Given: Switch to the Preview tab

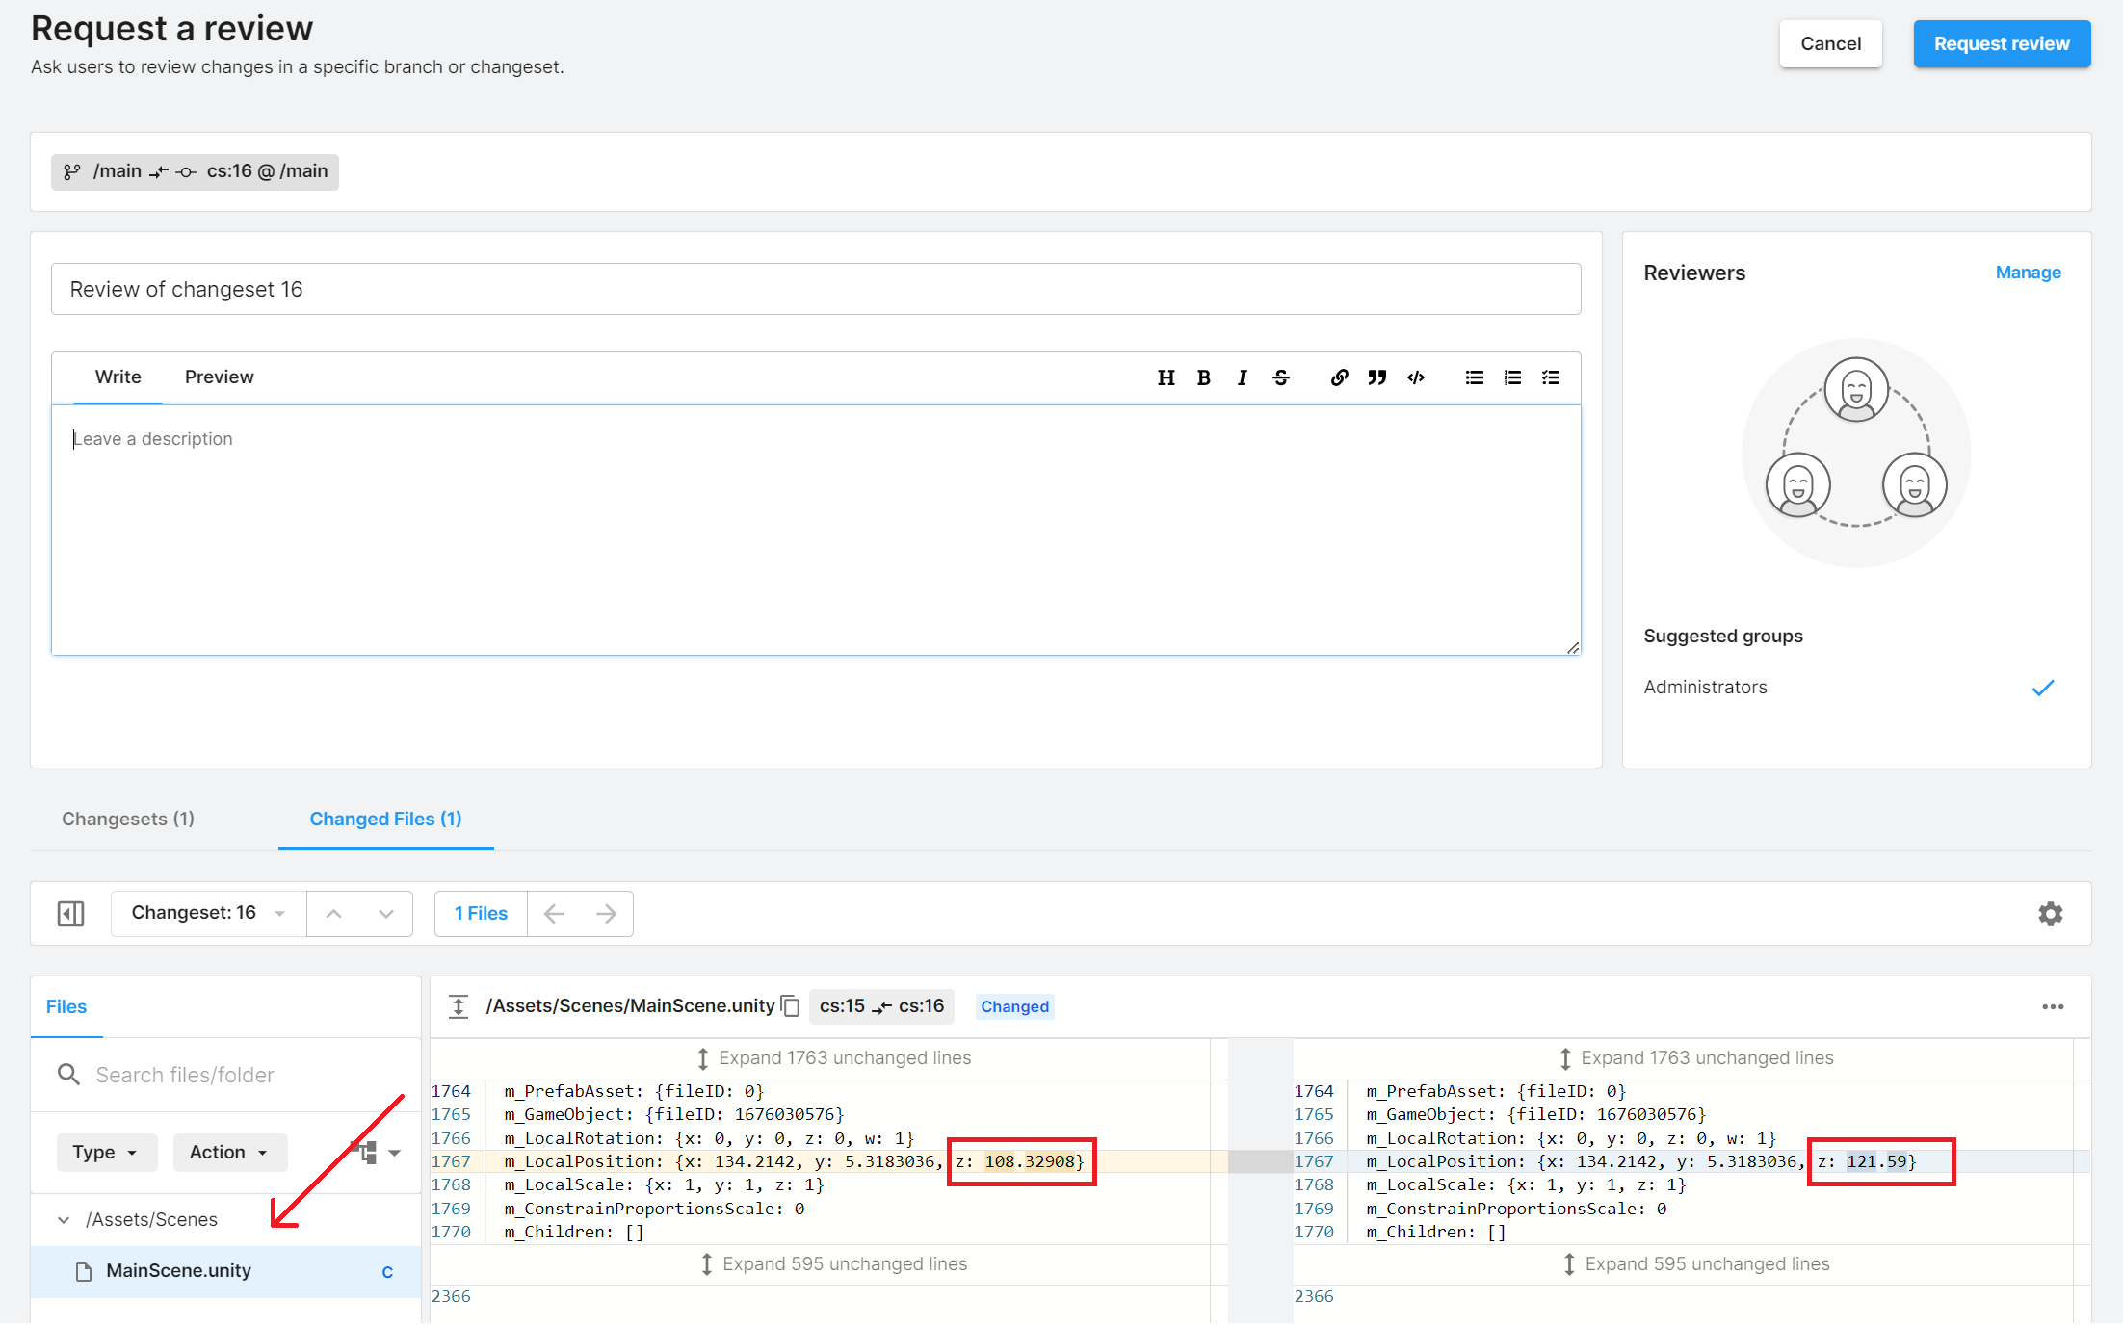Looking at the screenshot, I should tap(219, 377).
